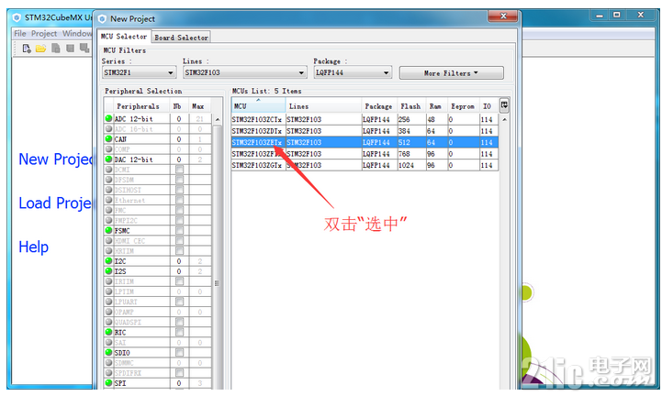This screenshot has height=396, width=662.
Task: Switch to the MCU Selector tab
Action: point(124,37)
